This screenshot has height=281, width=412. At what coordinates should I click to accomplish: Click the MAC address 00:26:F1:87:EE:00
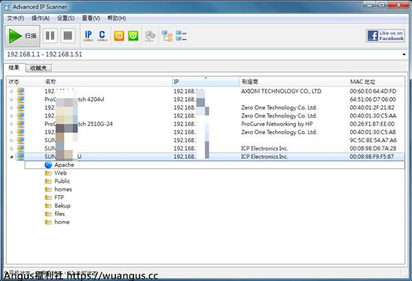coord(372,124)
